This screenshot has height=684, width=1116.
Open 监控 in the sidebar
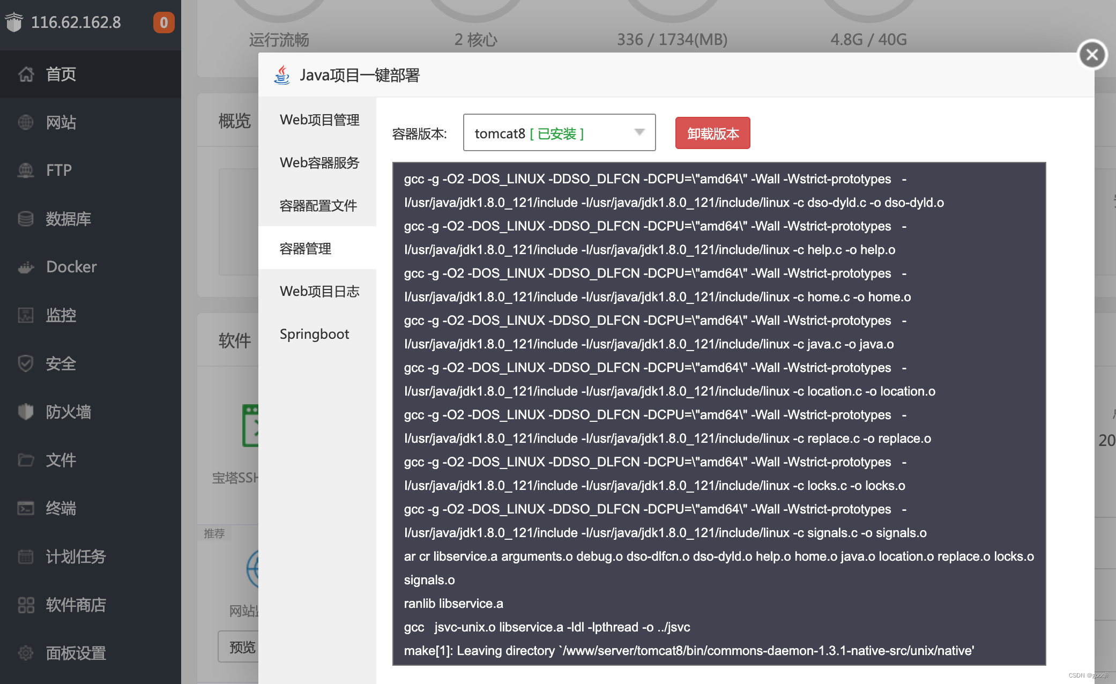(x=91, y=315)
